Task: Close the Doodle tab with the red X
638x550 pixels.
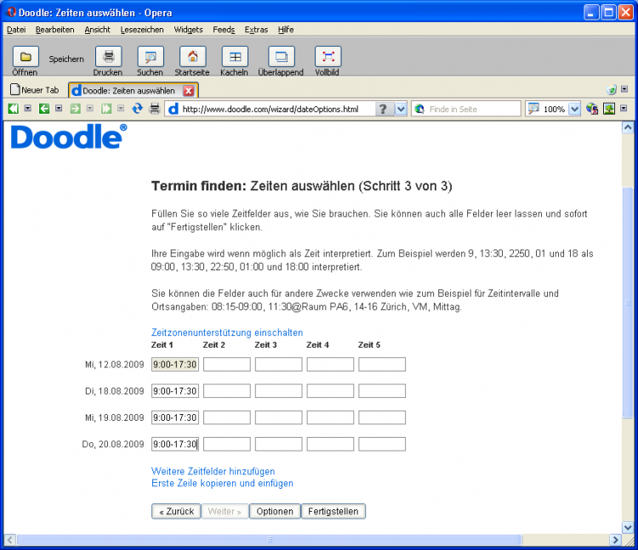Action: pos(188,90)
